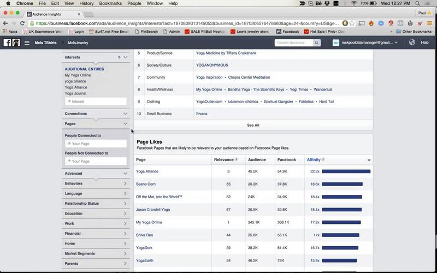Open the Other Bookmarks folder

pos(414,32)
